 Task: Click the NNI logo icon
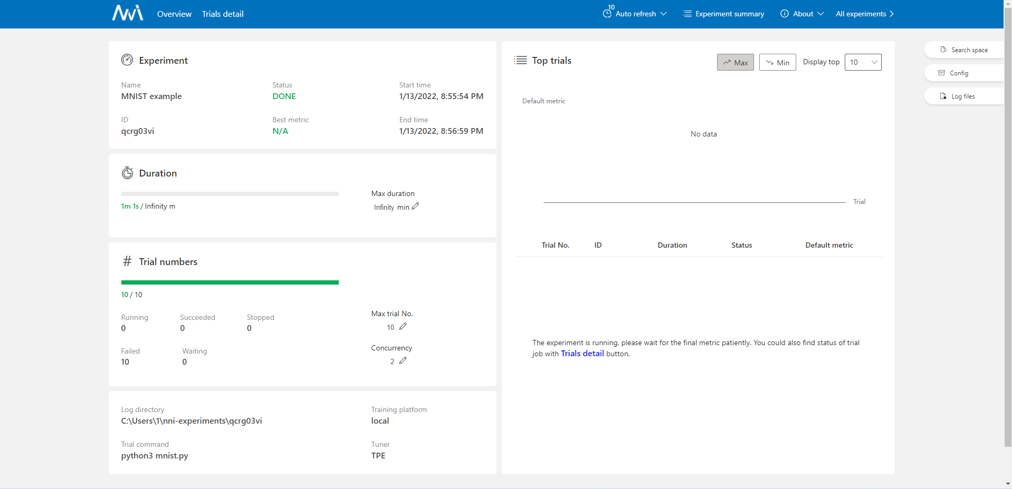click(128, 13)
